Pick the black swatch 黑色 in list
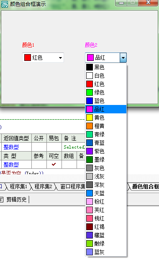The image size is (159, 262). point(106,67)
